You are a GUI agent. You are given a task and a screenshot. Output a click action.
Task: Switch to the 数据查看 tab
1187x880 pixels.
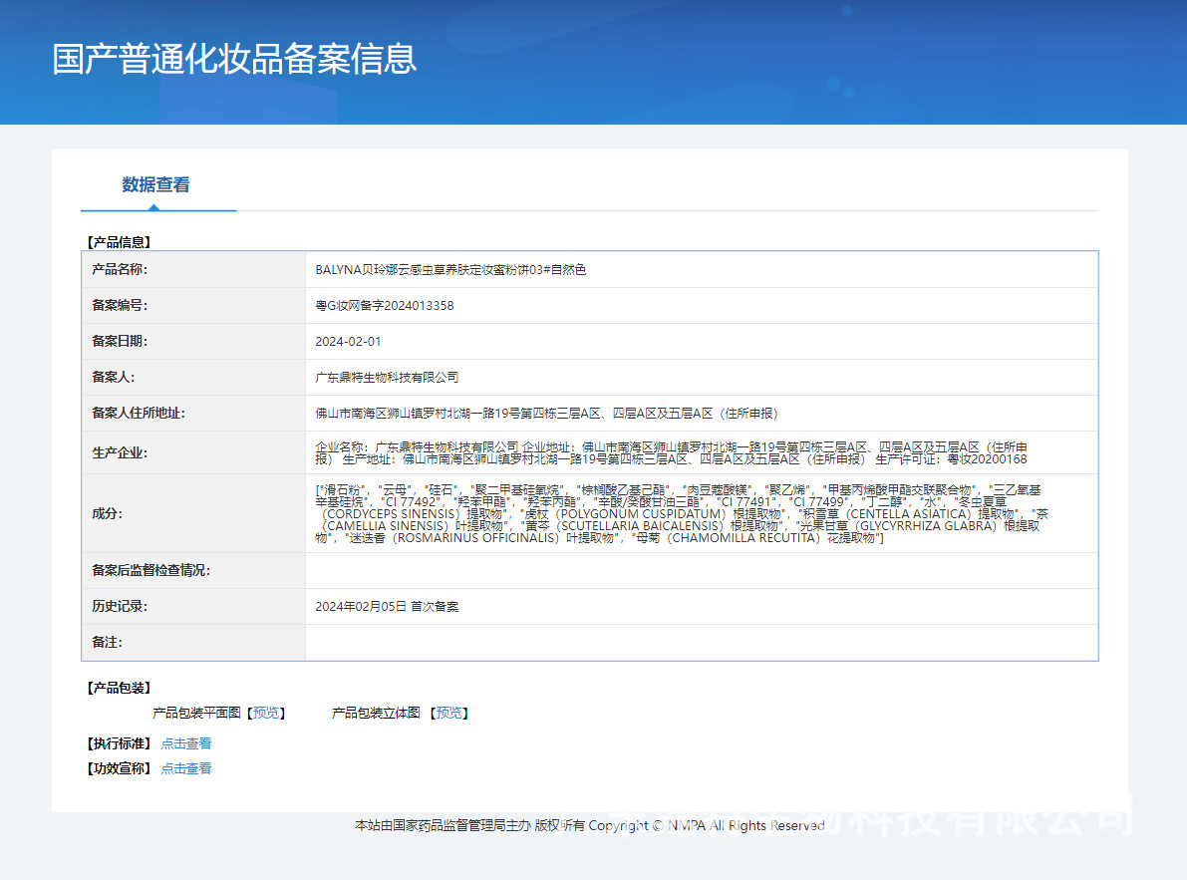point(156,185)
